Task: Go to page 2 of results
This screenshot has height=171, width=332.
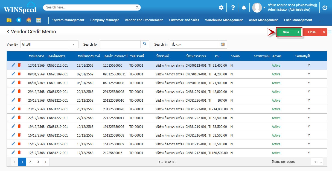Action: tap(30, 162)
